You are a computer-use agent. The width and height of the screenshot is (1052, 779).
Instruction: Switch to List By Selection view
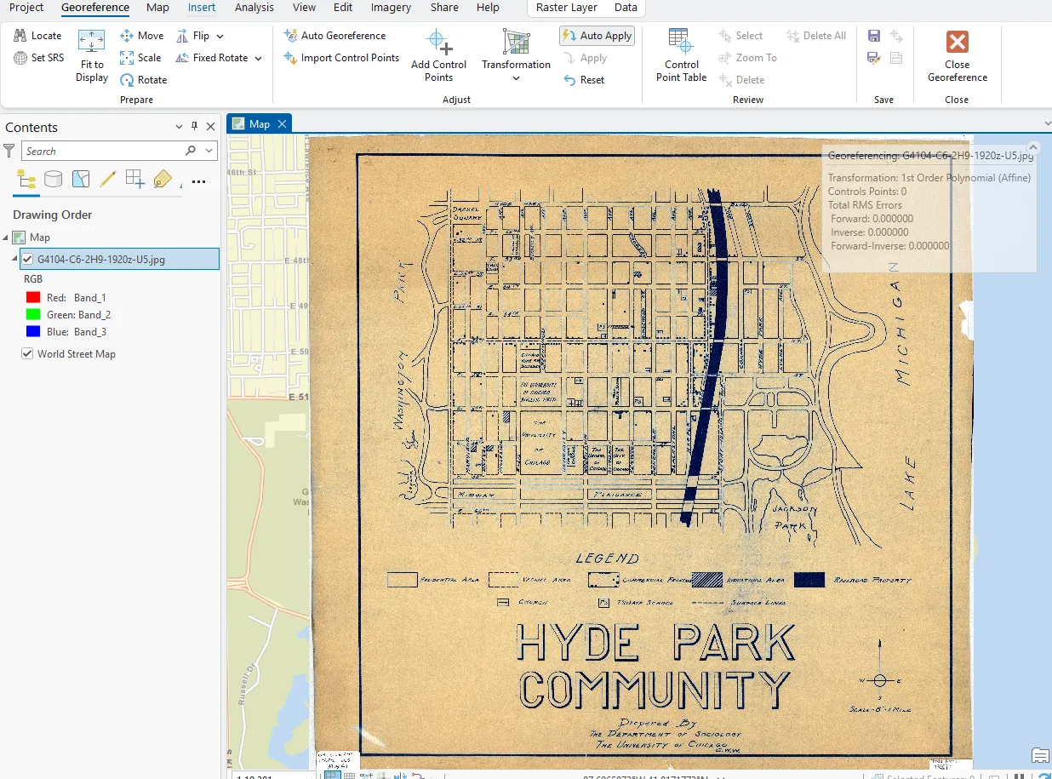coord(81,179)
